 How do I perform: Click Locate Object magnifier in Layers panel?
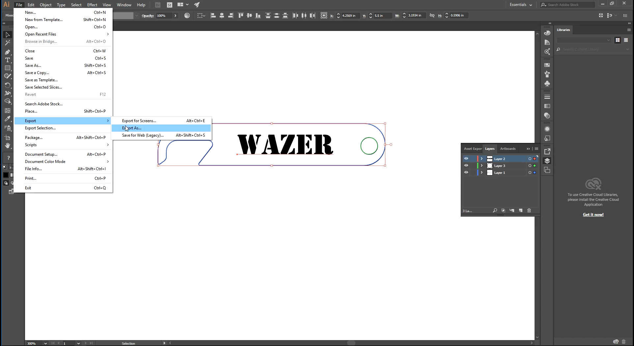(495, 210)
